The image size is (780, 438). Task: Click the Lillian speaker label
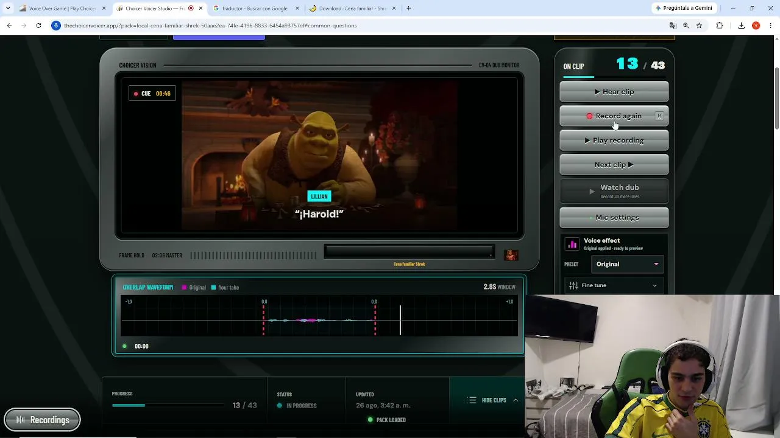click(x=319, y=196)
